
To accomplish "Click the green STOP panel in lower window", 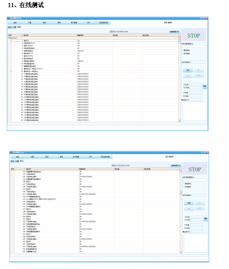I will (195, 170).
